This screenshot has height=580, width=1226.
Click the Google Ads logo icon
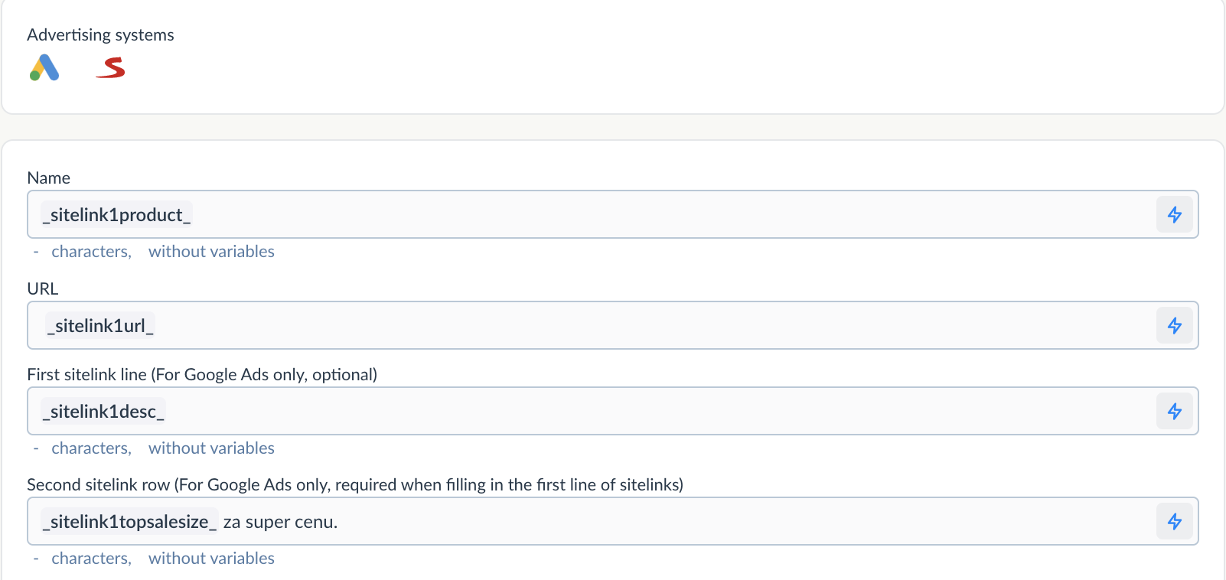[44, 68]
